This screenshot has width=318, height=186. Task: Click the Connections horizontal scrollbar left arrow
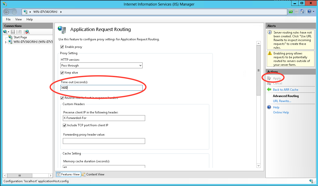point(5,175)
